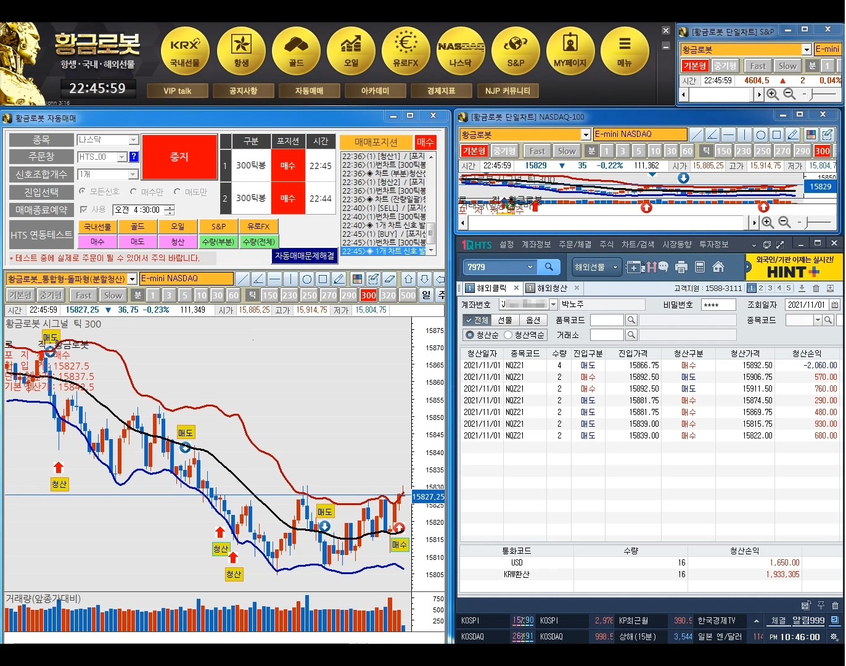This screenshot has height=666, width=846.
Task: Zoom out on the NASDAQ-100 단일차트
Action: pyautogui.click(x=784, y=222)
